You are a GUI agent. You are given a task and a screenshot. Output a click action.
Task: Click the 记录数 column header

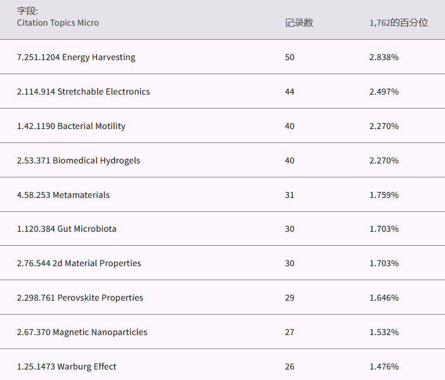coord(299,23)
